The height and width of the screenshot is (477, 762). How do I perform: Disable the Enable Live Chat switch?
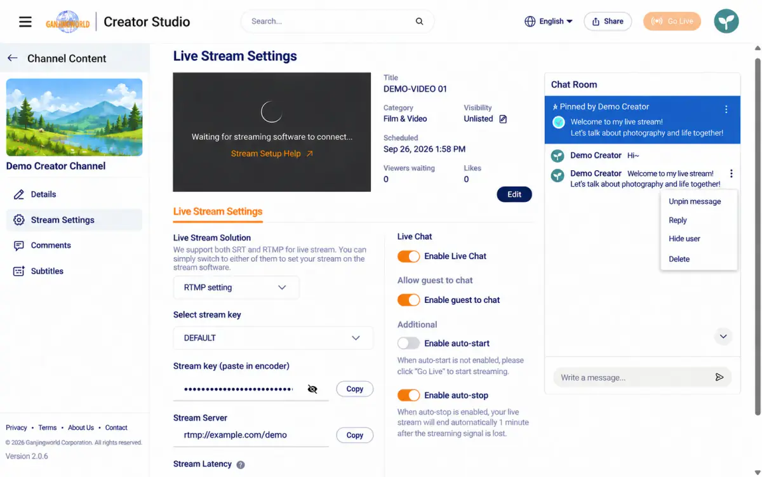[408, 257]
